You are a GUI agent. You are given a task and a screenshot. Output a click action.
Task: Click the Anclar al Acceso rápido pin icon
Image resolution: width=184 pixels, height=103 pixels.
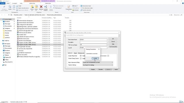4,7
